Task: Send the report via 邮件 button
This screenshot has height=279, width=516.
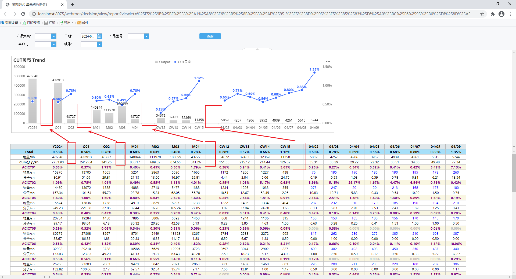Action: (x=83, y=23)
